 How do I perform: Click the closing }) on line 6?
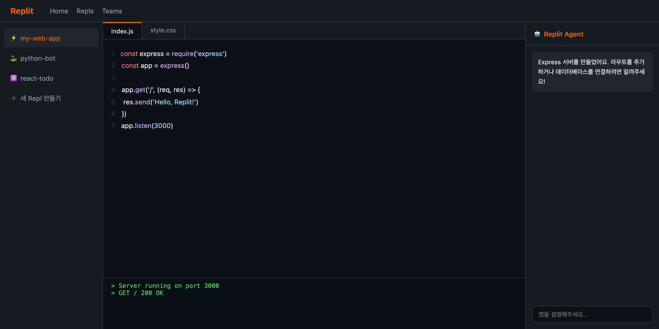[124, 114]
